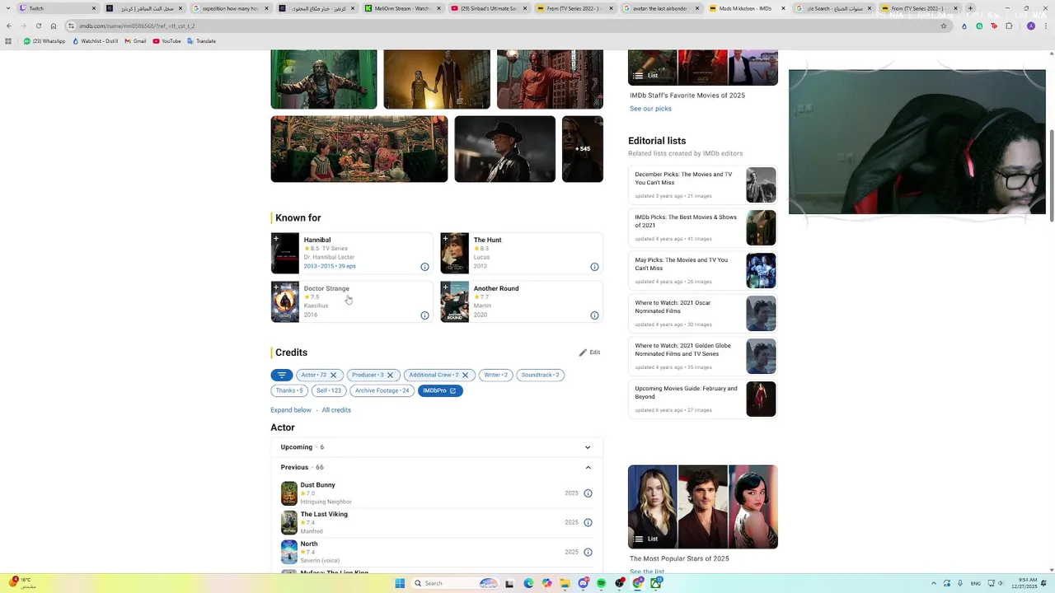
Task: Open Gmail bookmark in bookmarks bar
Action: pos(134,41)
